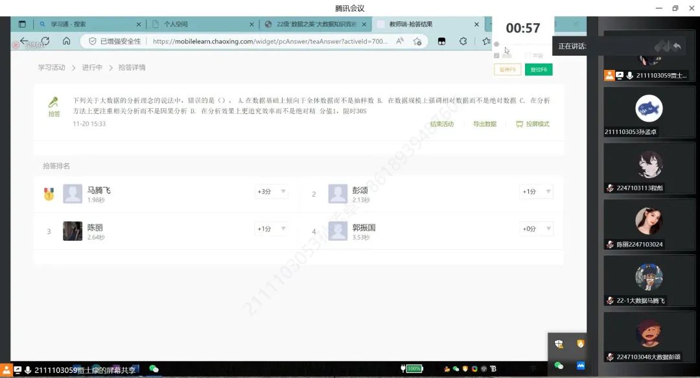Expand score dropdown for 彭颂
The image size is (700, 378).
pos(548,192)
